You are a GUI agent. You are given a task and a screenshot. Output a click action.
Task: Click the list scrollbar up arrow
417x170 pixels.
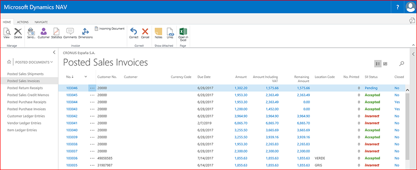(408, 90)
